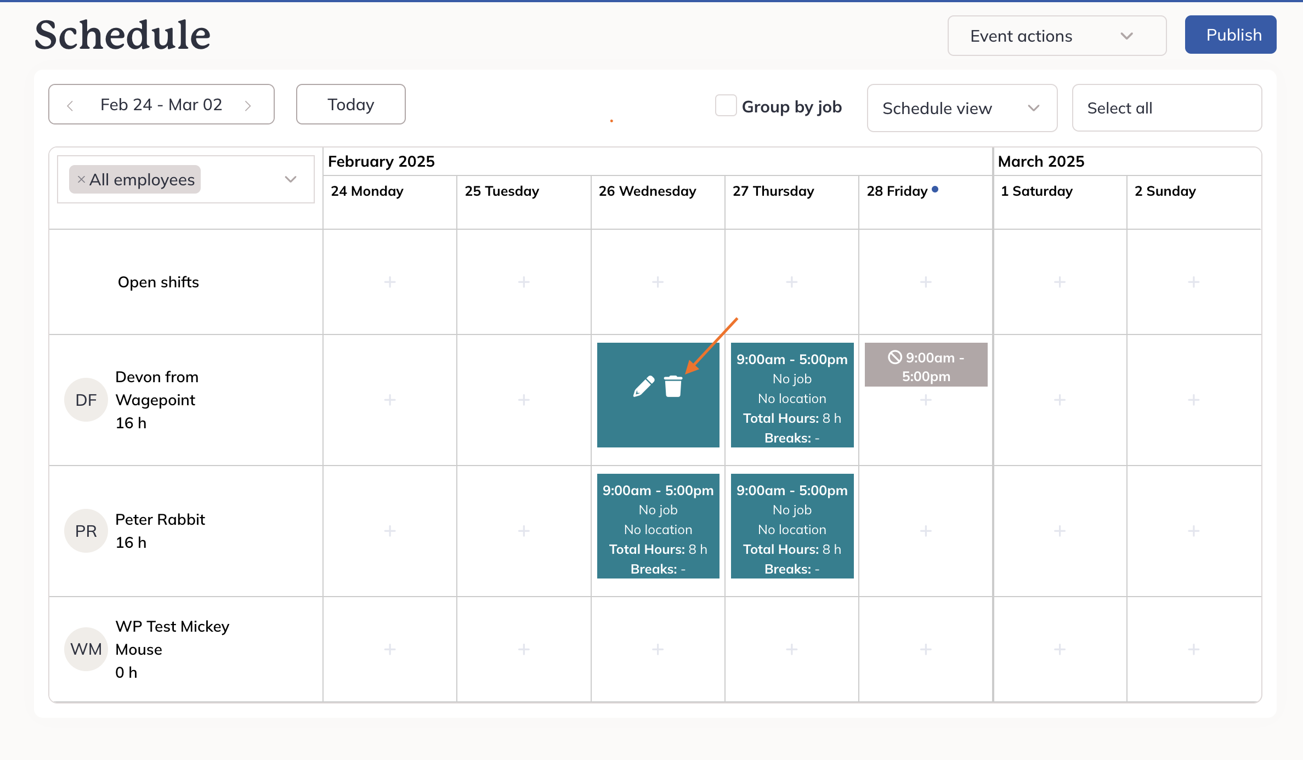Add Friday shift for WP Test Mickey Mouse

click(x=926, y=649)
